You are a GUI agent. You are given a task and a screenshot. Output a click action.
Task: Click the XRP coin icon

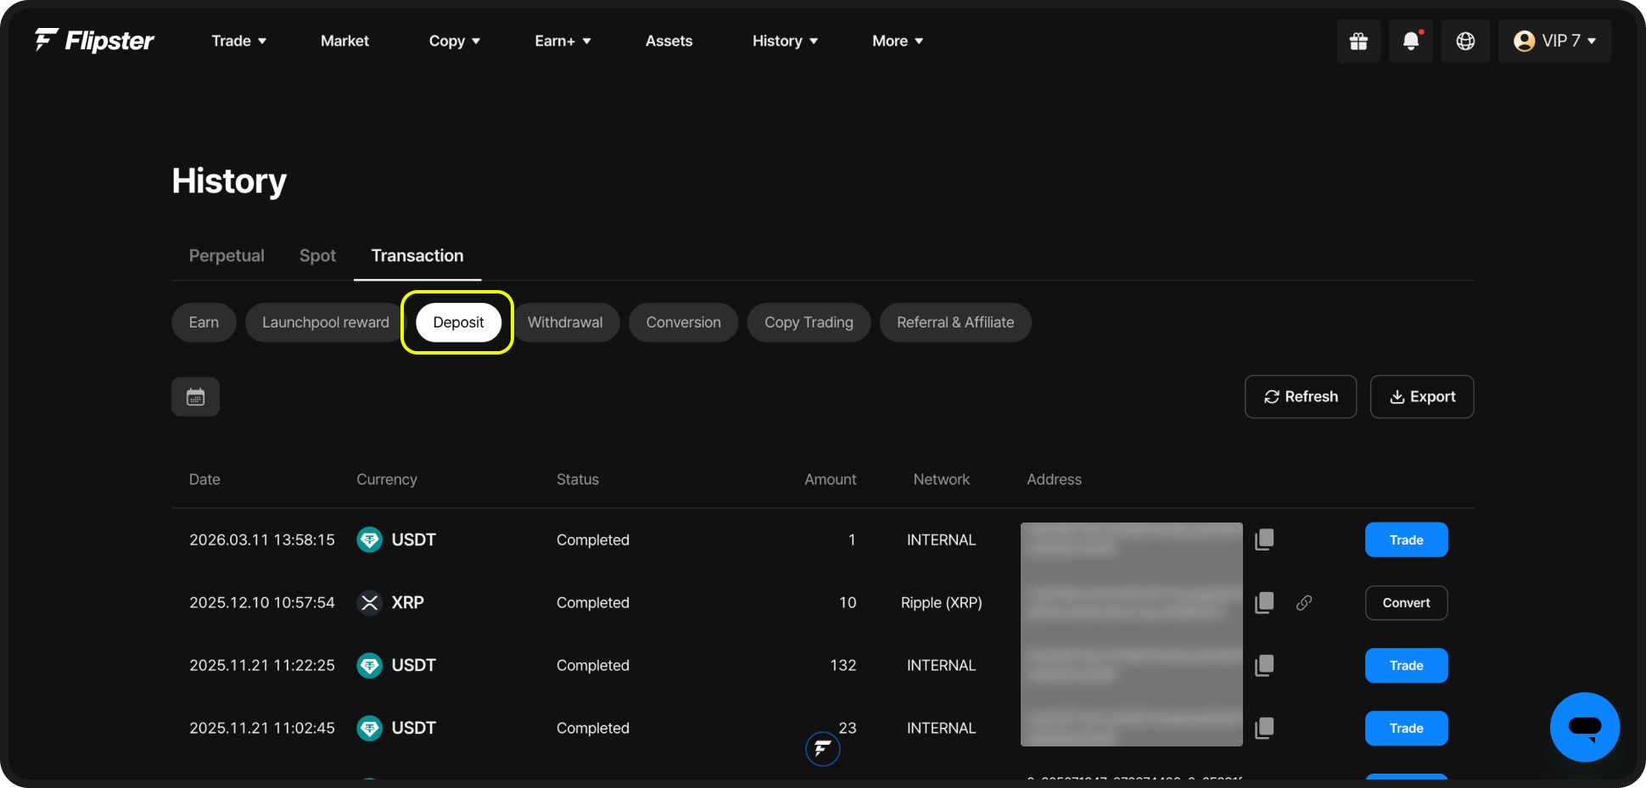pos(369,602)
